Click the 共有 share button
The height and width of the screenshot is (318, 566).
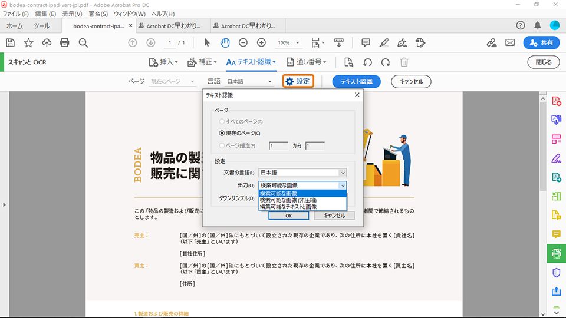pos(541,42)
